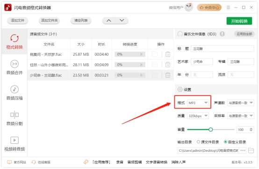The height and width of the screenshot is (169, 259).
Task: Click the 25.87 MB size cell
Action: tap(81, 54)
